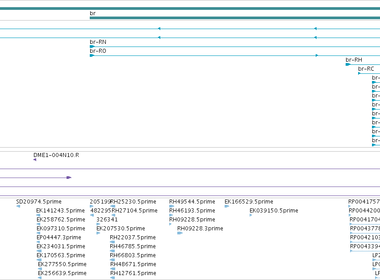Screen dimensions: 380x280
Task: Click the br-RO transcript start arrow glyph
Action: pyautogui.click(x=92, y=55)
